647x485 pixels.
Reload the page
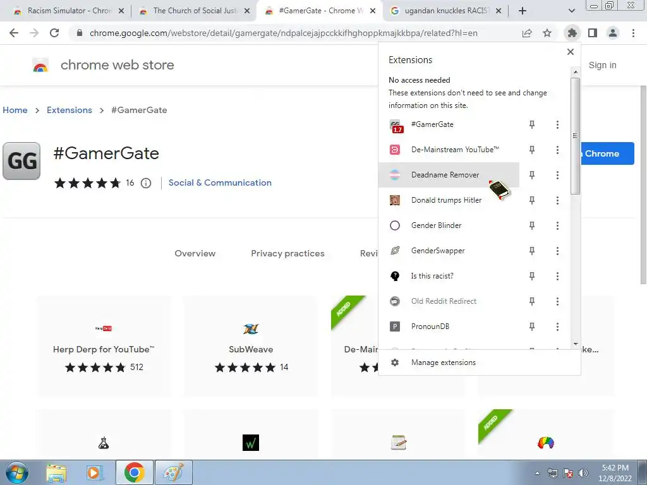pyautogui.click(x=54, y=33)
